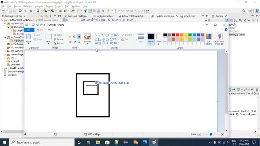
Task: Open Customize Quick Access Toolbar arrow
Action: coord(45,25)
